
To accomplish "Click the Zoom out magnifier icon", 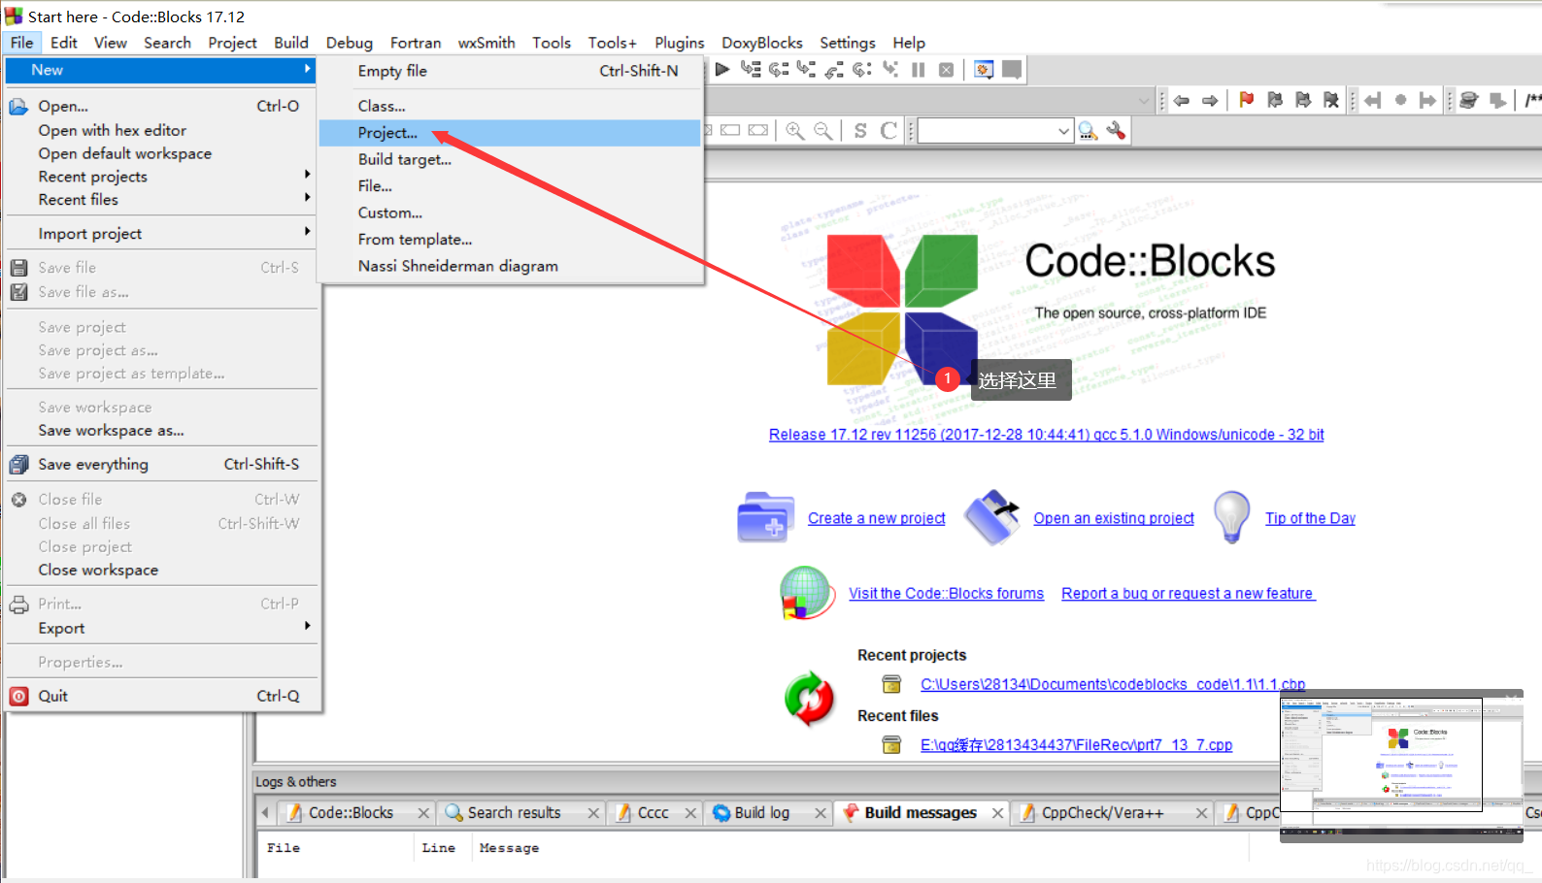I will pyautogui.click(x=822, y=131).
